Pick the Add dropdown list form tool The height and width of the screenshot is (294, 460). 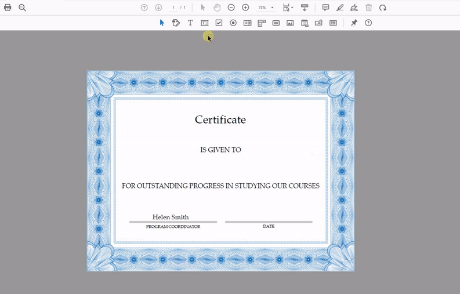pyautogui.click(x=262, y=23)
